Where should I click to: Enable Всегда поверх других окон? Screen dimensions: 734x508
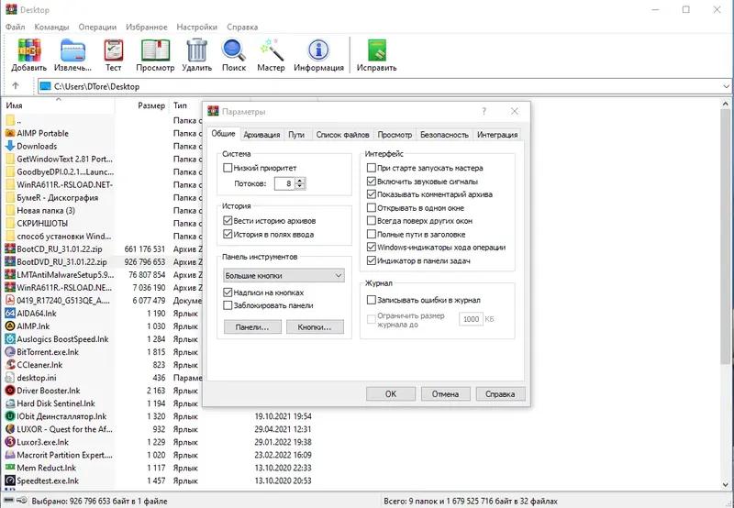[x=372, y=220]
